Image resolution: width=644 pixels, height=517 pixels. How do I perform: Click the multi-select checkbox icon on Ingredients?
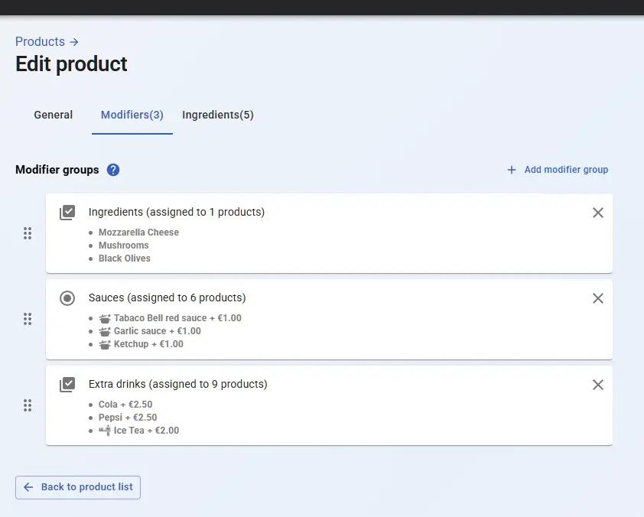coord(67,212)
